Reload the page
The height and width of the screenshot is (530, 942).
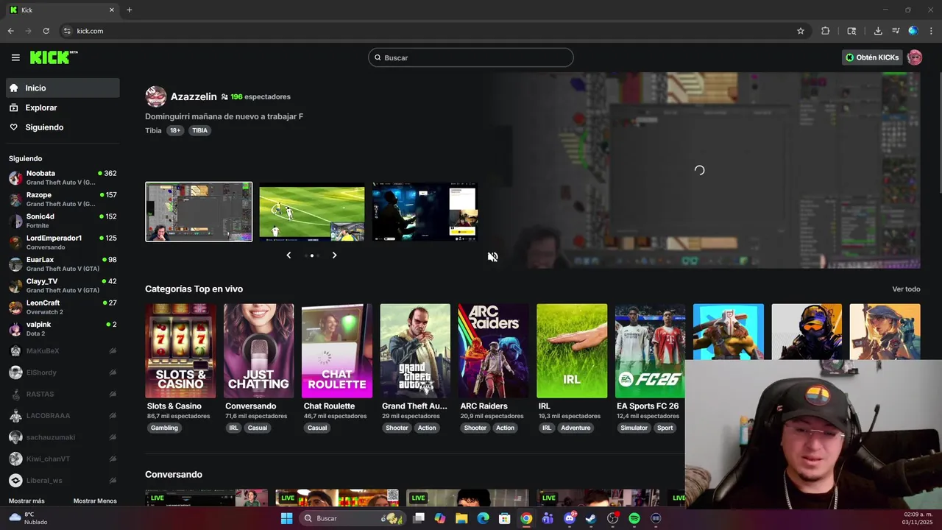(46, 31)
